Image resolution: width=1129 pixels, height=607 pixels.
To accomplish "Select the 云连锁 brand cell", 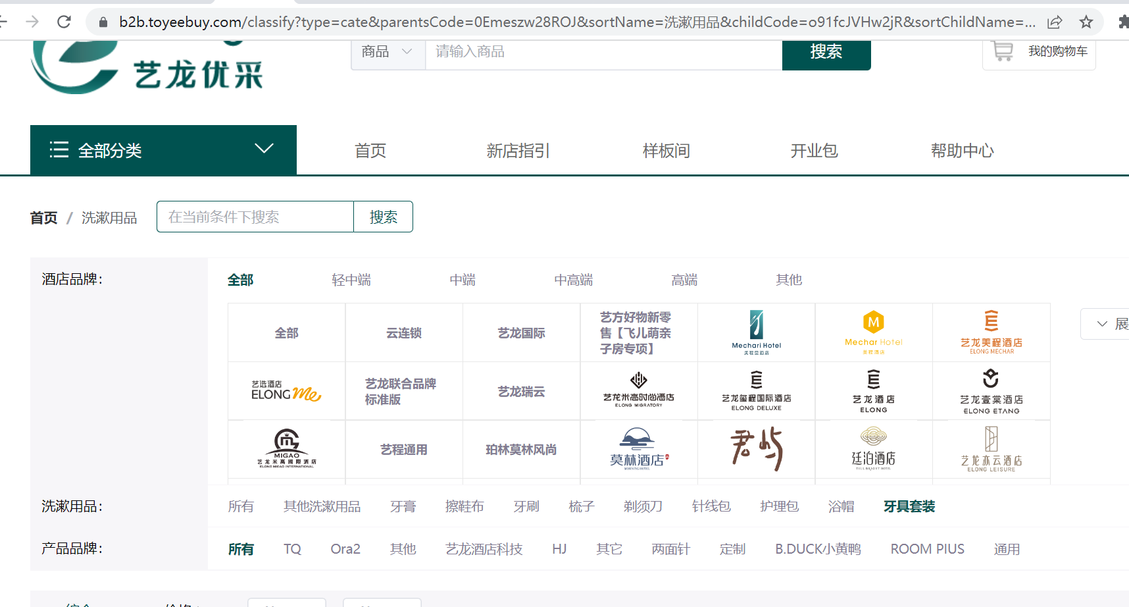I will [x=404, y=332].
